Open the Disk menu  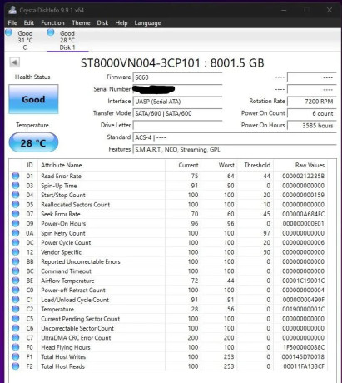[102, 23]
